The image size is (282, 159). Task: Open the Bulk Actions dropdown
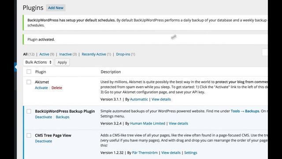[x=38, y=62]
